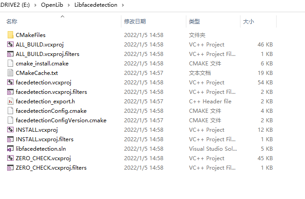The width and height of the screenshot is (305, 199).
Task: Select the ZERO_CHECK.vcxproj project icon
Action: (x=10, y=158)
